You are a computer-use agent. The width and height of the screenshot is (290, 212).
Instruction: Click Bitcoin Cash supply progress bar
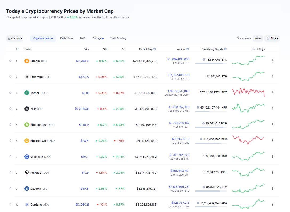(x=211, y=127)
